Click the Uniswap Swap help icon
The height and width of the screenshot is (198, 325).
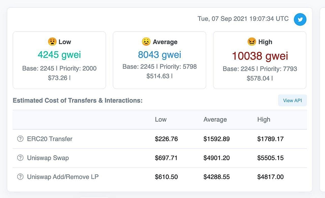(20, 158)
